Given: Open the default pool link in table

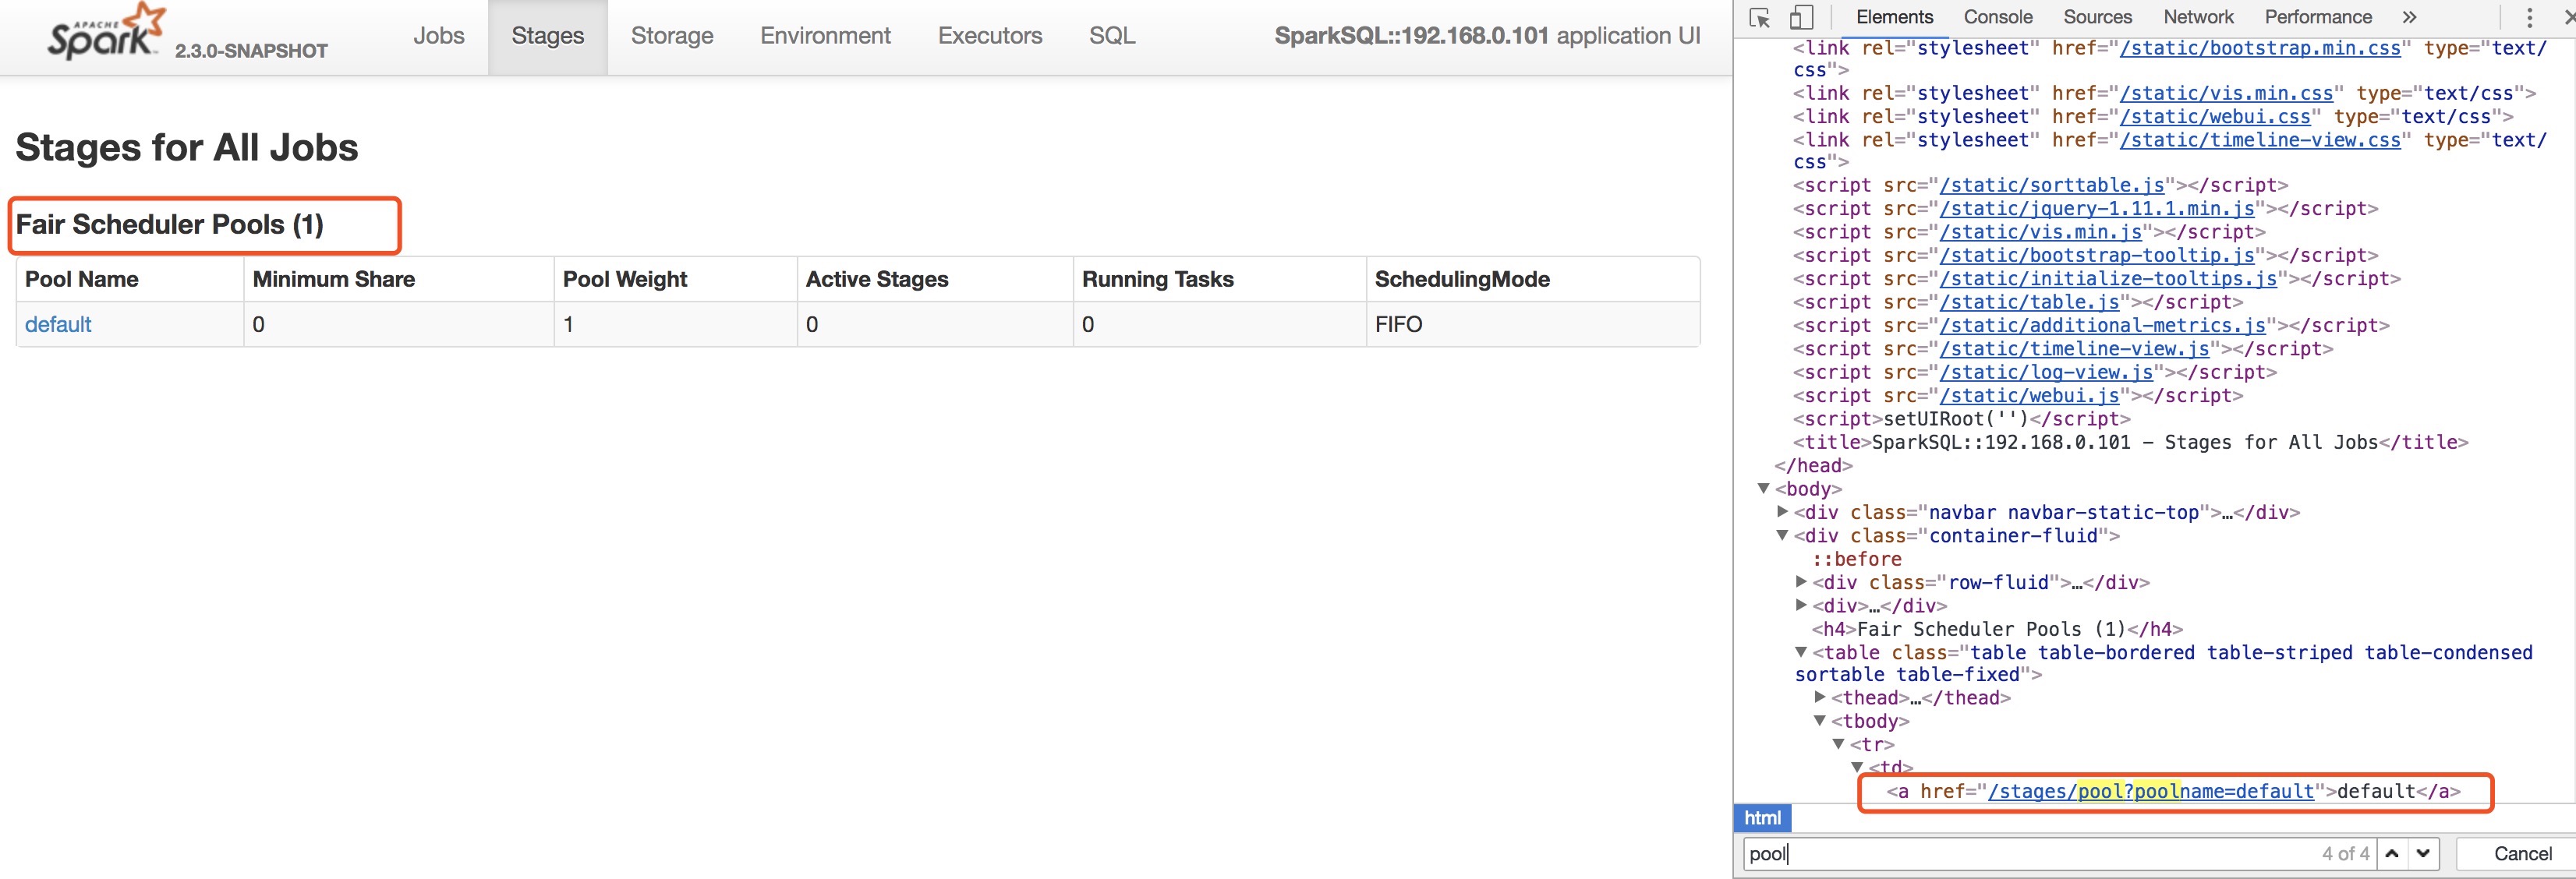Looking at the screenshot, I should click(x=58, y=325).
